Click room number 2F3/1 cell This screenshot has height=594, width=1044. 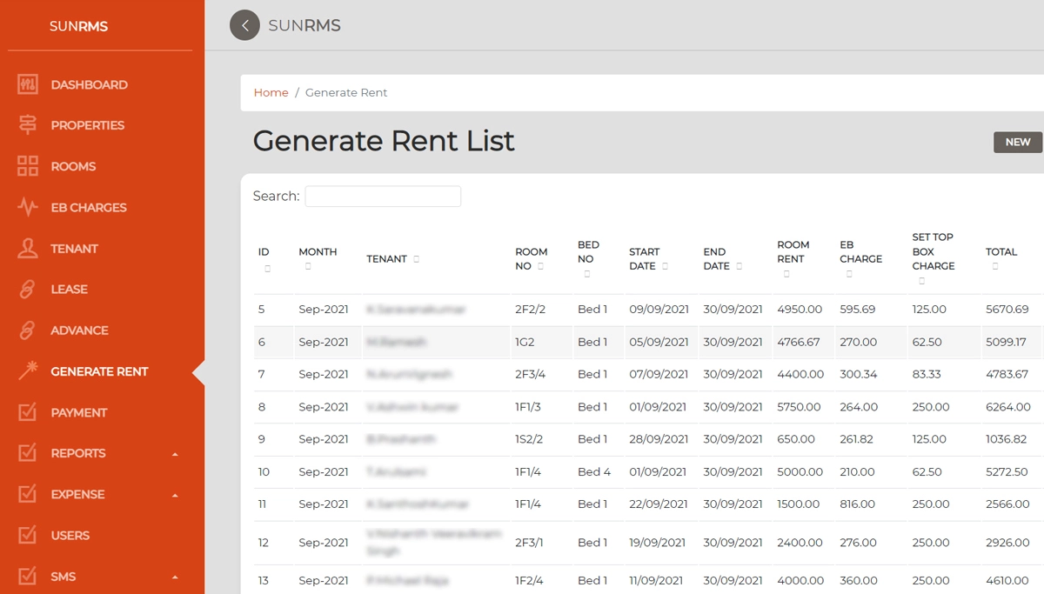(x=529, y=542)
